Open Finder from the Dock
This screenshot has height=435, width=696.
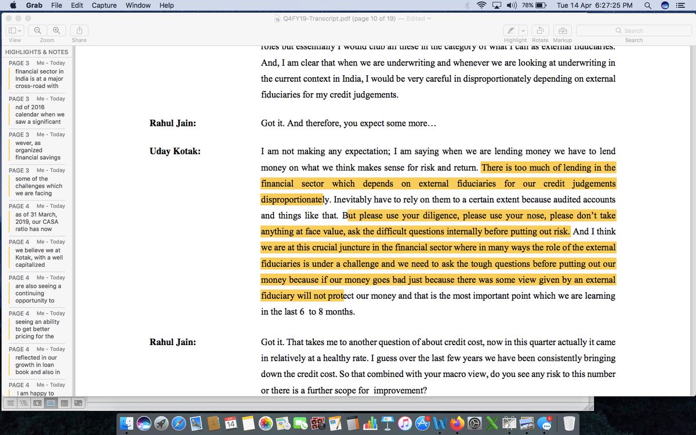click(126, 423)
